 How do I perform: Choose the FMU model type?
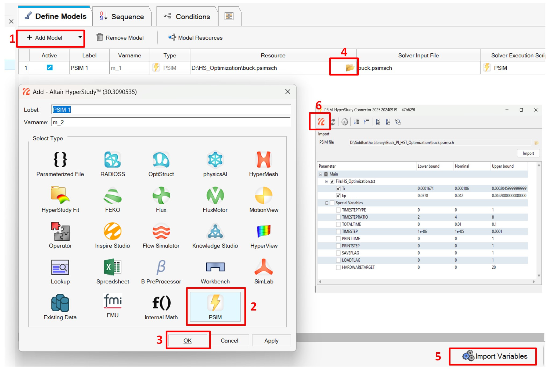113,306
